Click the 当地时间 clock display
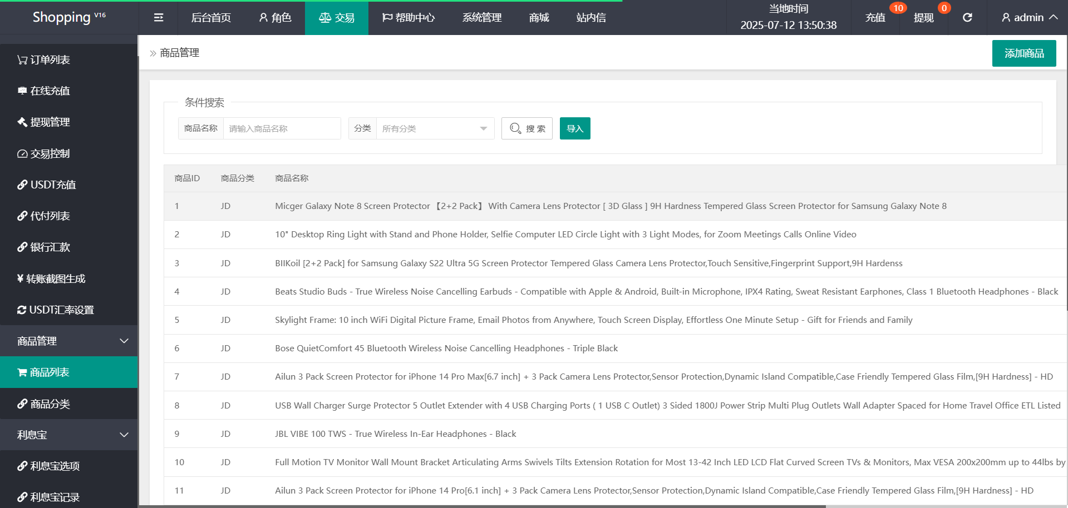The height and width of the screenshot is (508, 1068). pyautogui.click(x=788, y=17)
